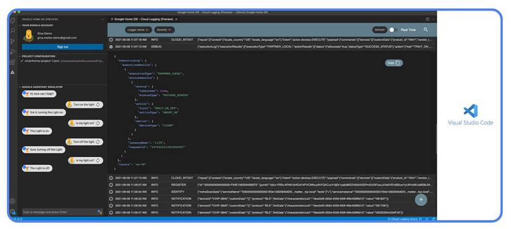Image resolution: width=511 pixels, height=229 pixels.
Task: Click the gina.matter.demo@gmail.com email text
Action: [57, 38]
